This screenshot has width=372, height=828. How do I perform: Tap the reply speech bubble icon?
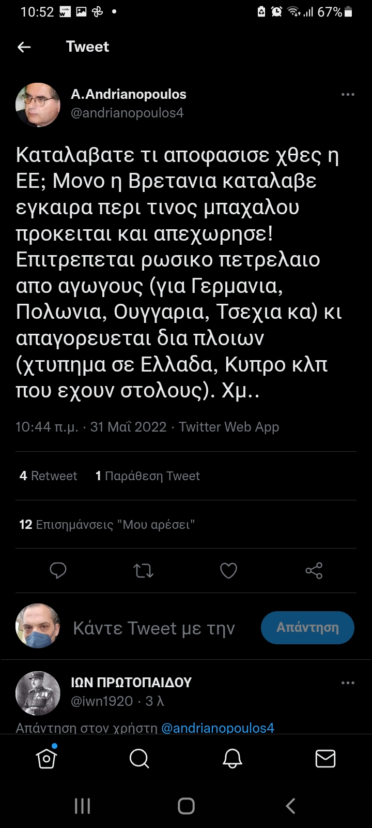pyautogui.click(x=58, y=571)
